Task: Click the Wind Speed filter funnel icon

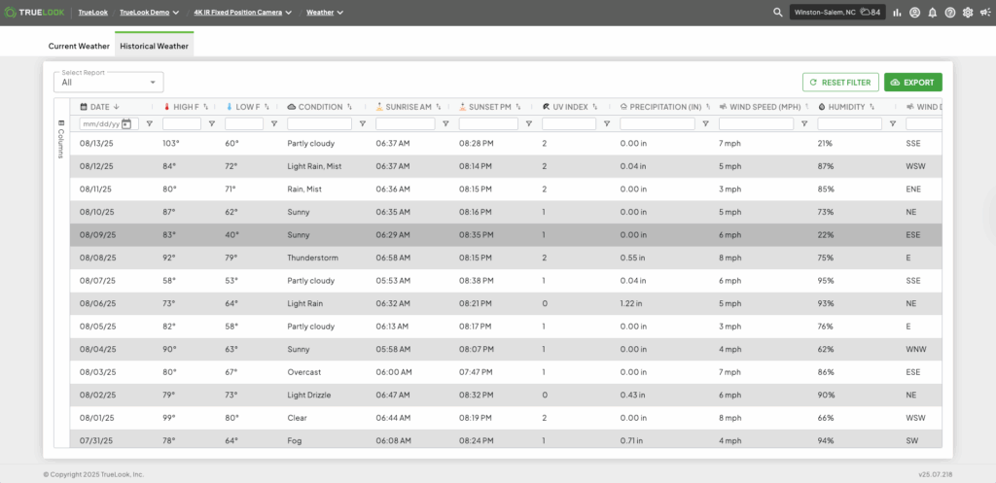Action: (804, 123)
